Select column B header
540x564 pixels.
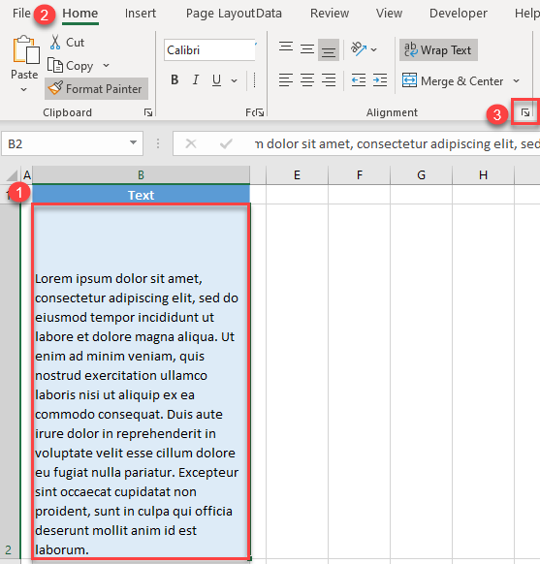pyautogui.click(x=141, y=175)
